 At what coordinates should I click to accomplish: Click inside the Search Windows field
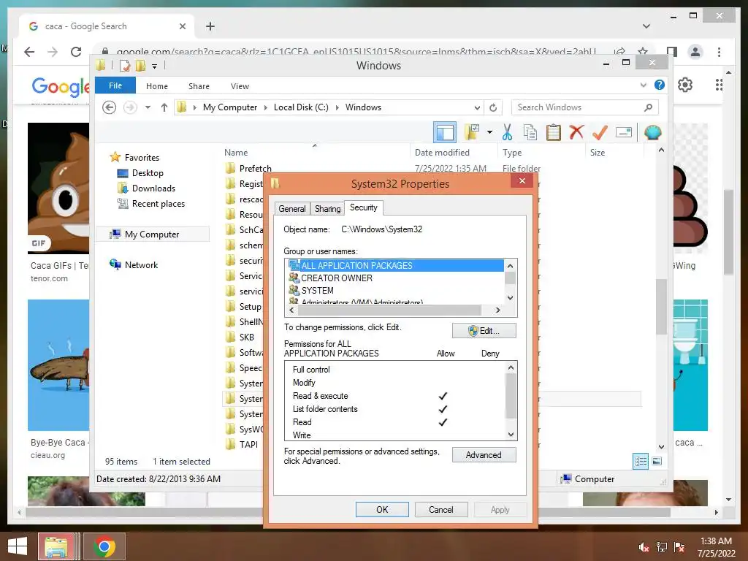coord(585,107)
